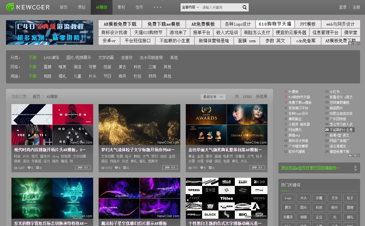The width and height of the screenshot is (365, 226).
Task: Open the 发光的数字霓虹灯标志 thumbnail
Action: pyautogui.click(x=52, y=198)
